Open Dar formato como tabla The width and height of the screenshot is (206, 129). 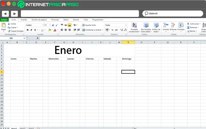pos(146,28)
